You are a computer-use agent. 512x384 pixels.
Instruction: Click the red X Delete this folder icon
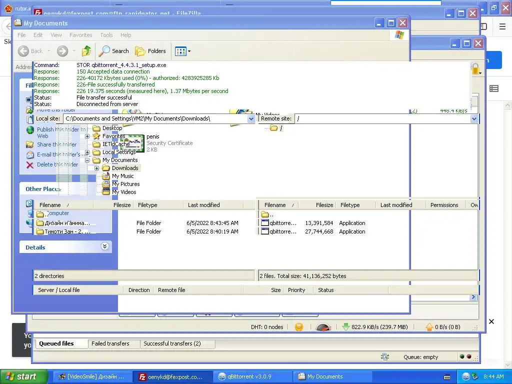click(x=29, y=164)
